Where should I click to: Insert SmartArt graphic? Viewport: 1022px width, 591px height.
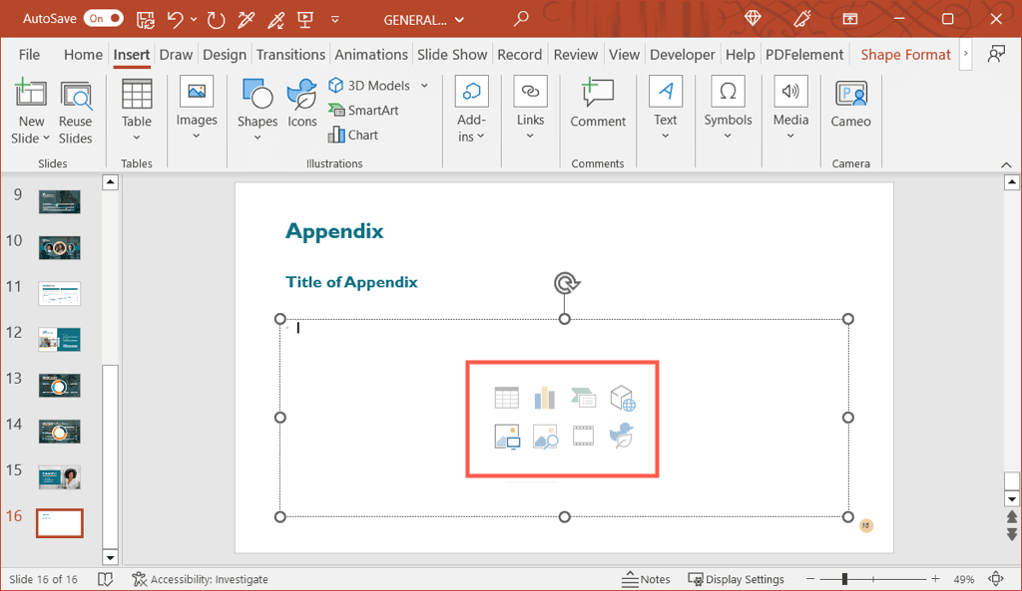[363, 110]
